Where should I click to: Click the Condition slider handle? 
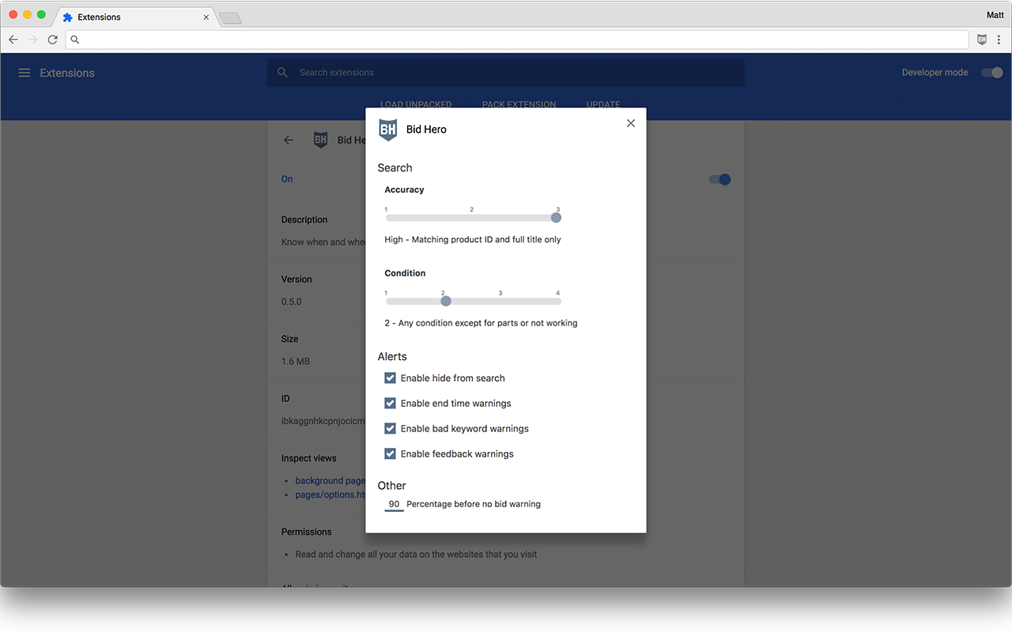point(446,301)
